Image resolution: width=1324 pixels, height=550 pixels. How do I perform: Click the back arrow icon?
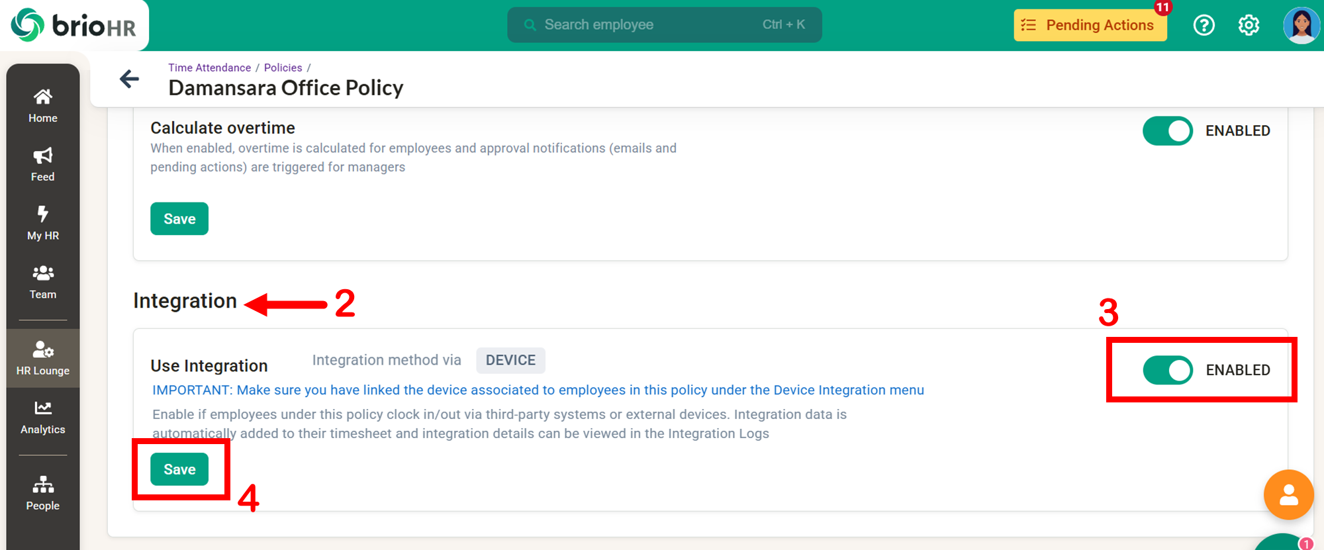click(x=129, y=79)
